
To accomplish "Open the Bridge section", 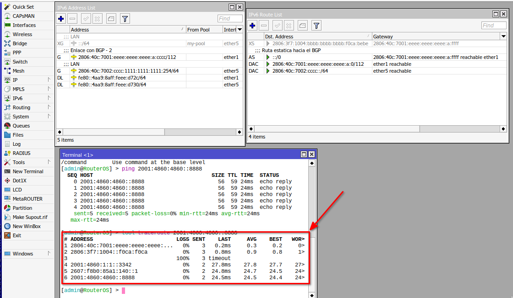I will (20, 43).
